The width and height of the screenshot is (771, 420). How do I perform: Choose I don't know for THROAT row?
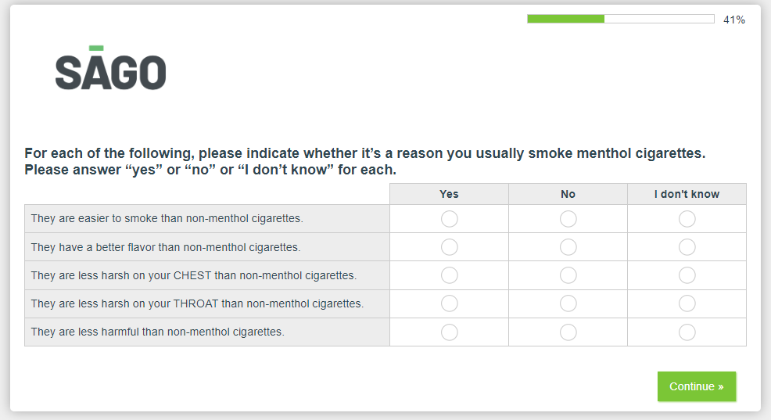coord(687,303)
